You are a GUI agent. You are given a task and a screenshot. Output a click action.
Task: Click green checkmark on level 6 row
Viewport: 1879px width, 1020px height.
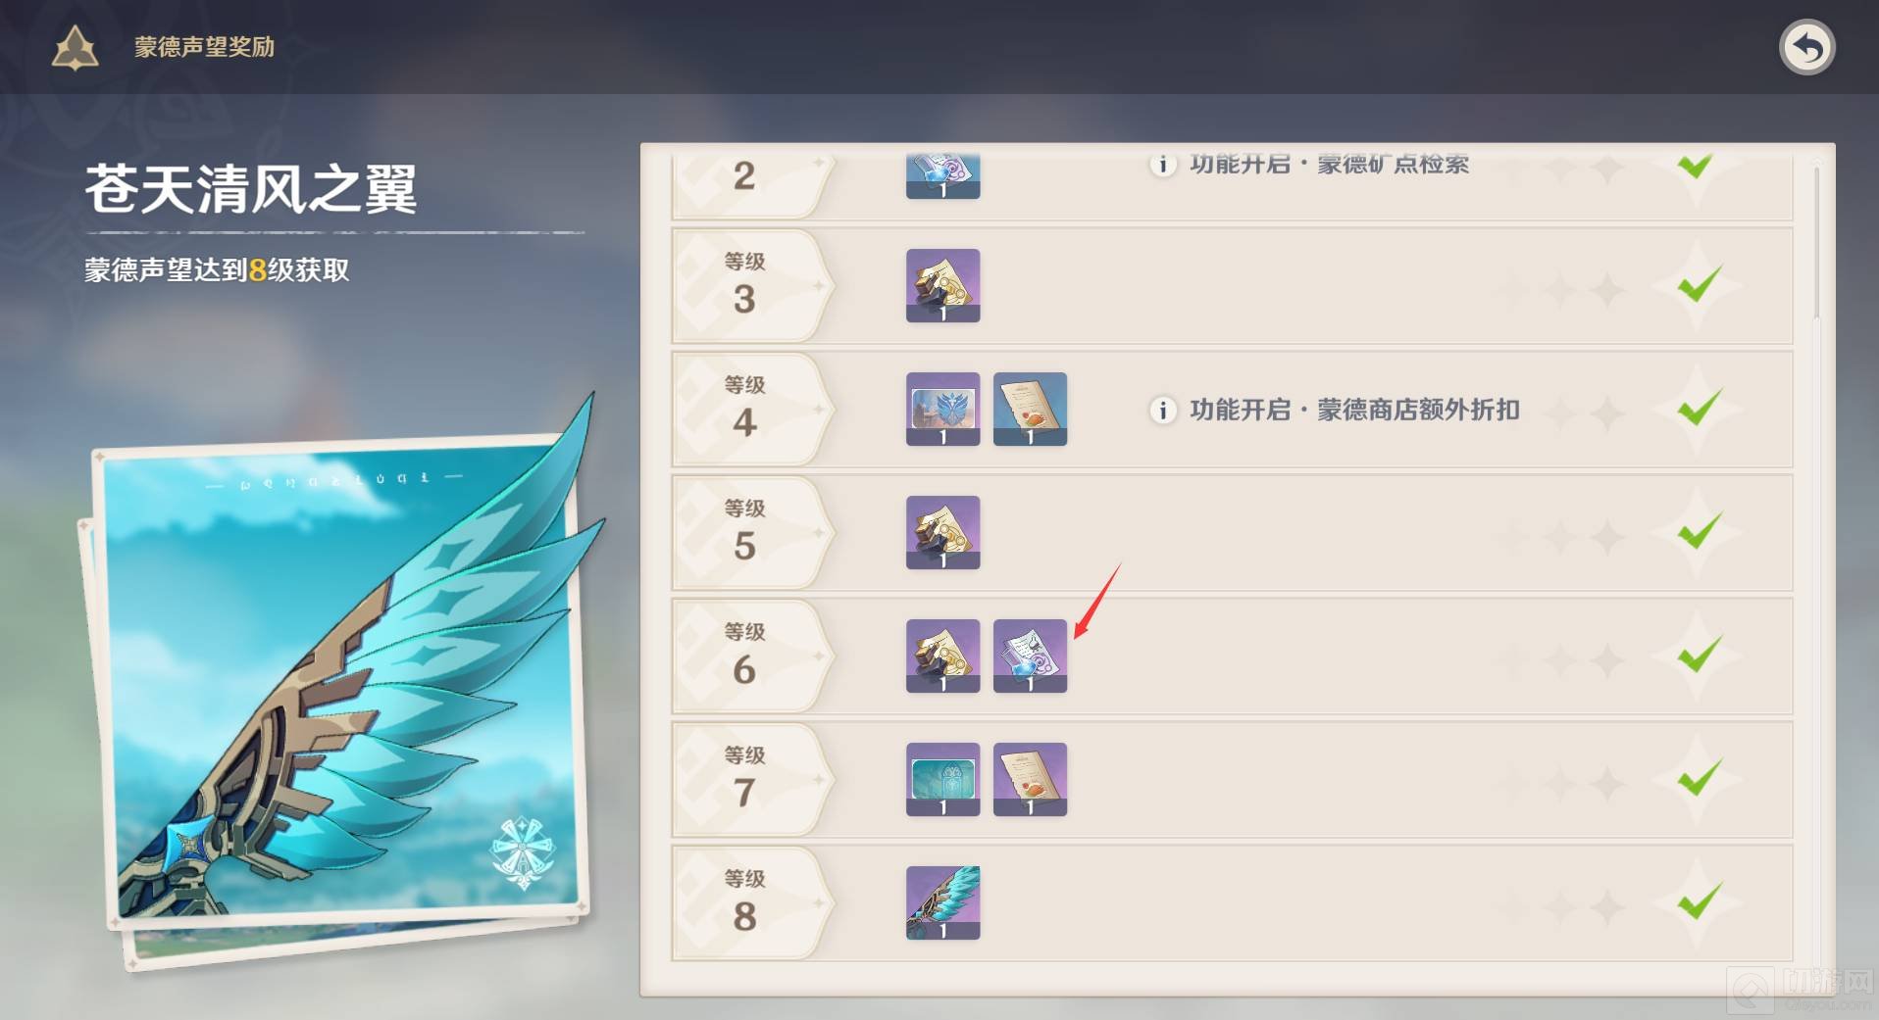pyautogui.click(x=1699, y=655)
